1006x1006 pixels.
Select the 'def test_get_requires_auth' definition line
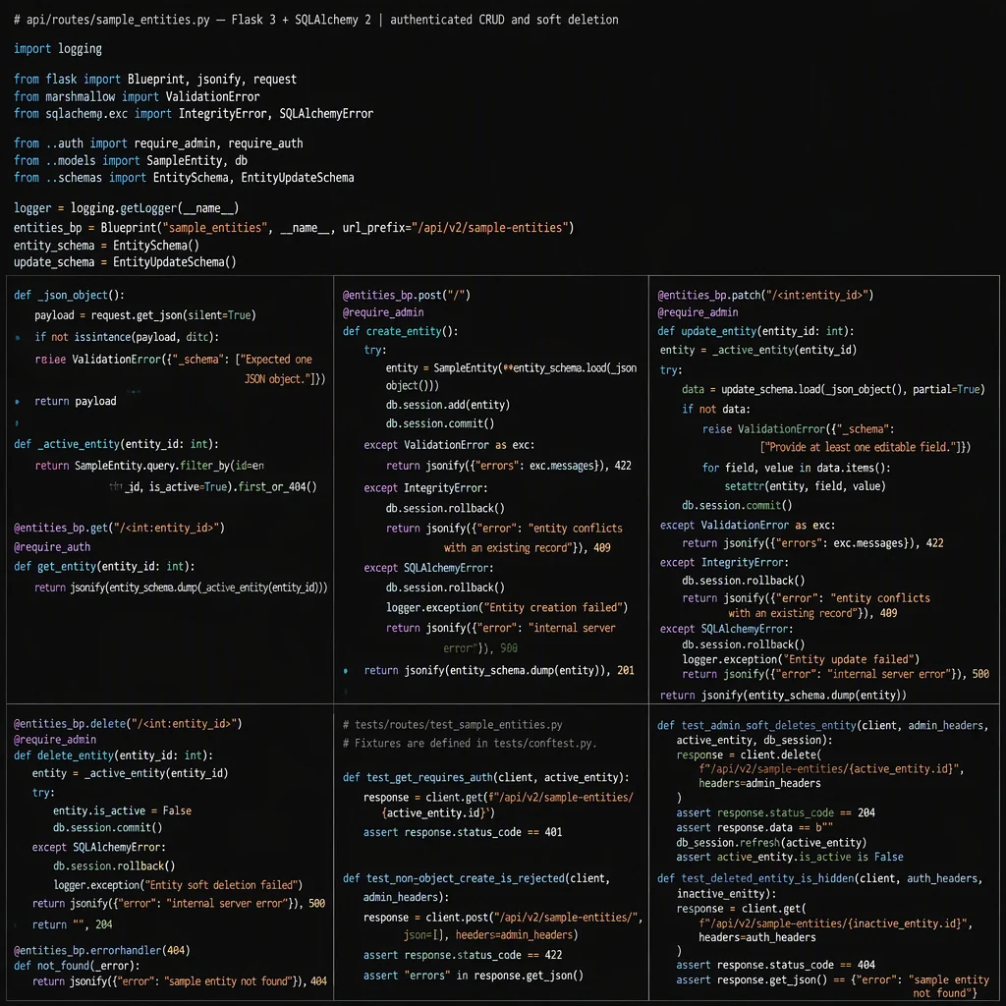tap(485, 778)
